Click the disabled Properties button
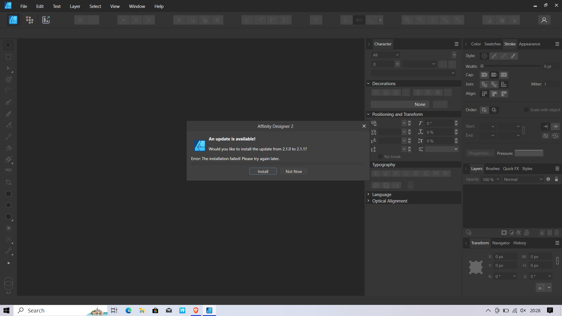Viewport: 562px width, 316px height. tap(480, 153)
